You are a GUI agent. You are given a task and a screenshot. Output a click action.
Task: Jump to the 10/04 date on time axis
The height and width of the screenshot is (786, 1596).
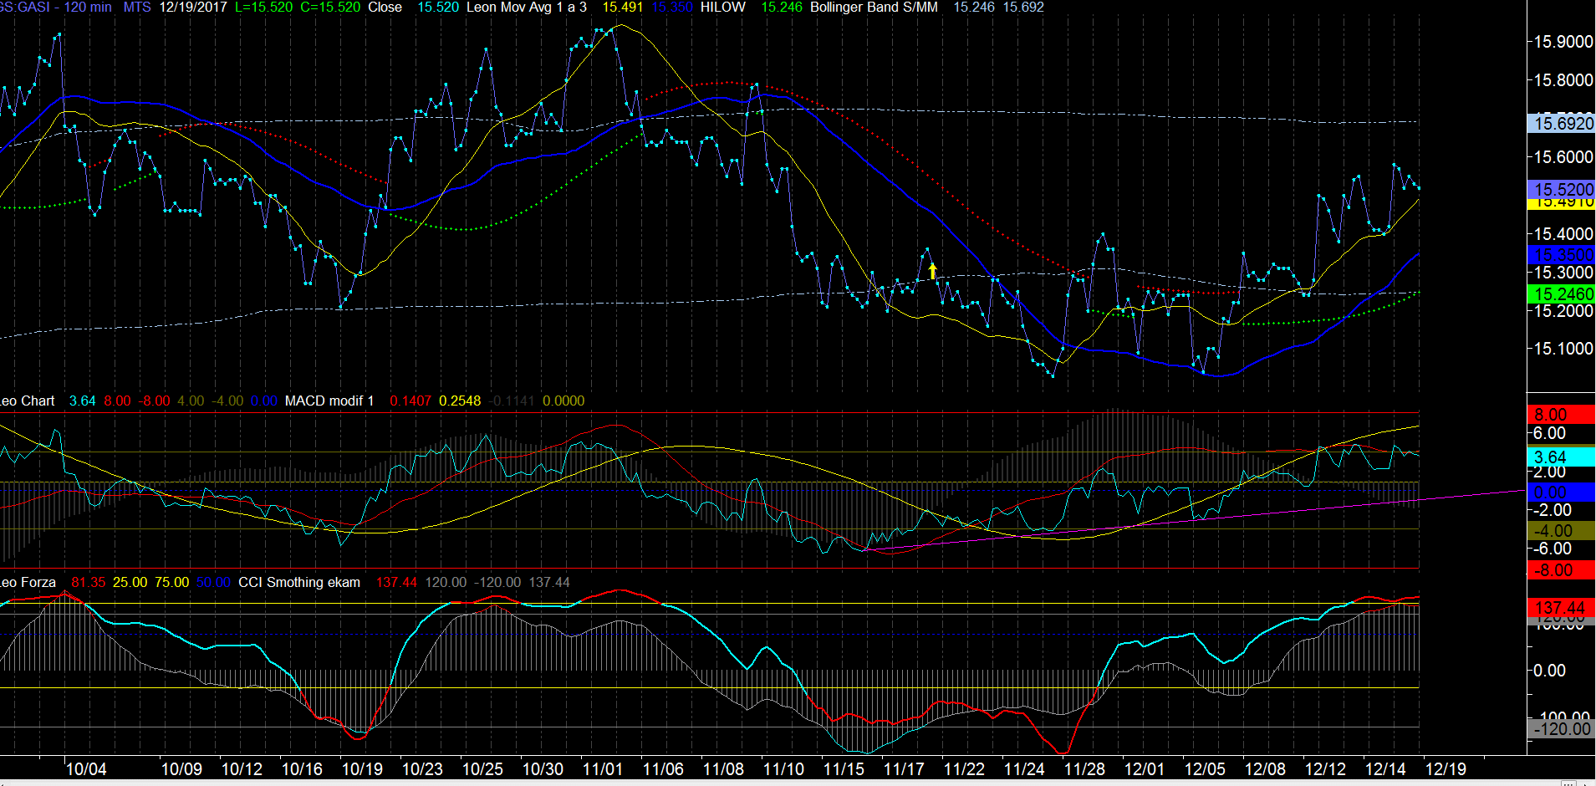[86, 769]
